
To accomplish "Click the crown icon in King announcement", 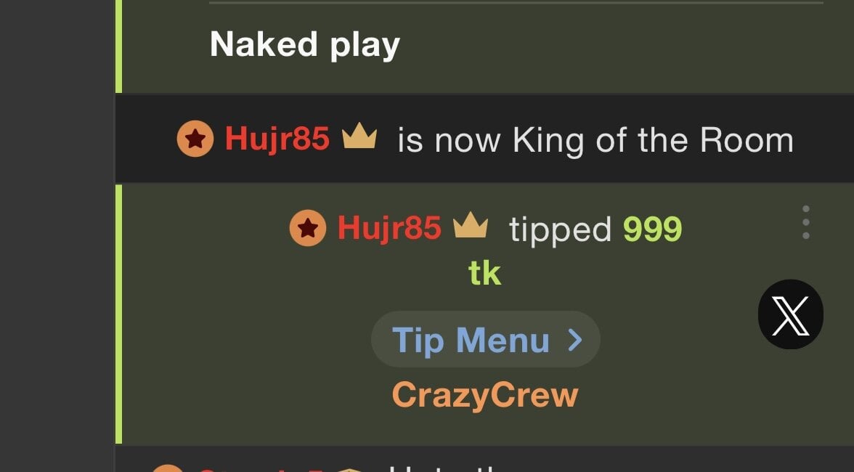I will coord(359,136).
